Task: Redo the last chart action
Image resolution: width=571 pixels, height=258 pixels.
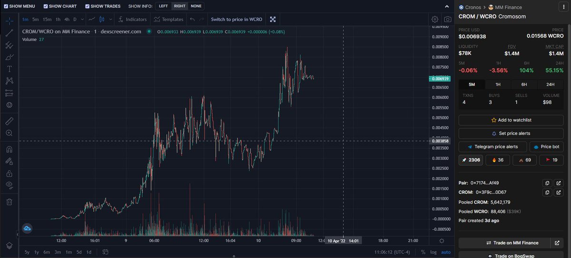Action: (202, 19)
